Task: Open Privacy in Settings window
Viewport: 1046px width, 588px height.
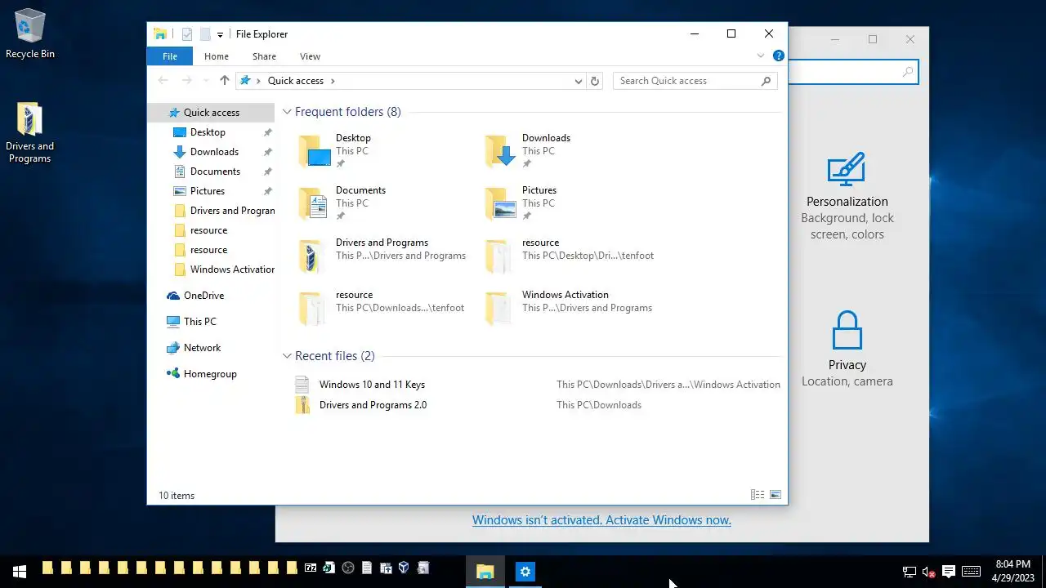Action: point(847,349)
